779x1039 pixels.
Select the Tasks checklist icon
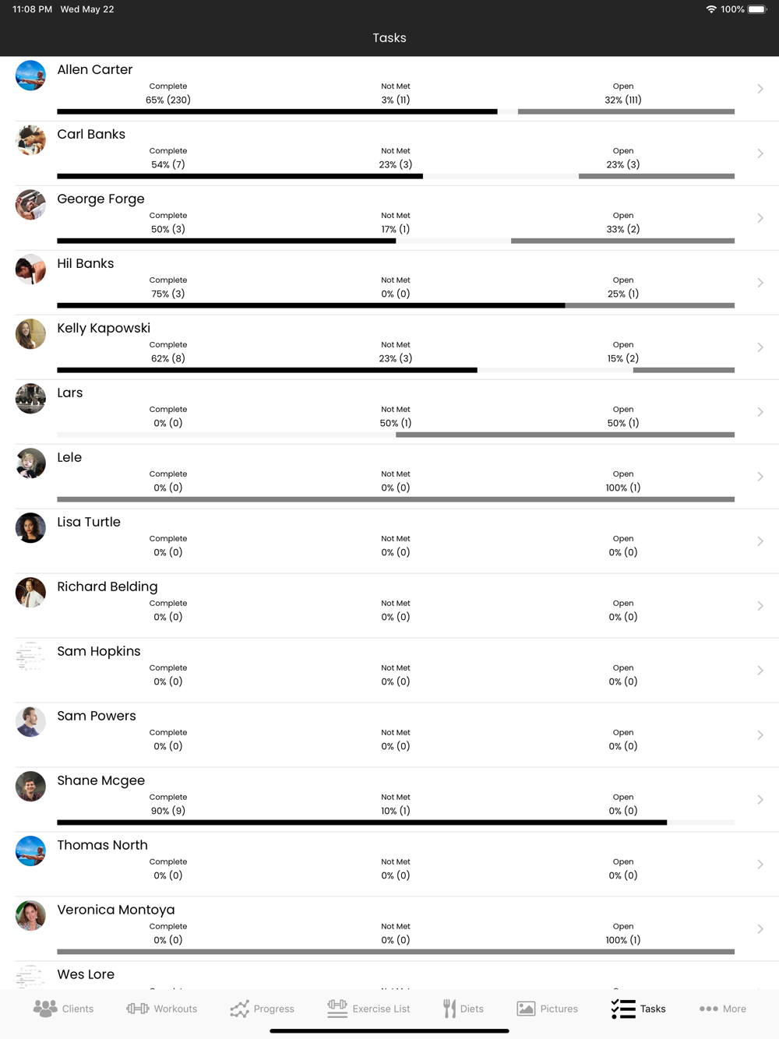pos(623,1009)
